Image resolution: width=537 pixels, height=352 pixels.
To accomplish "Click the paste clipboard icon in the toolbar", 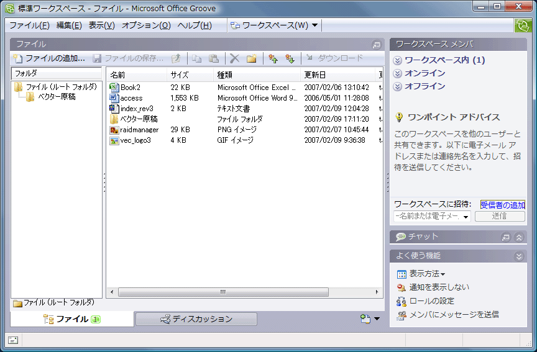I will coord(213,58).
